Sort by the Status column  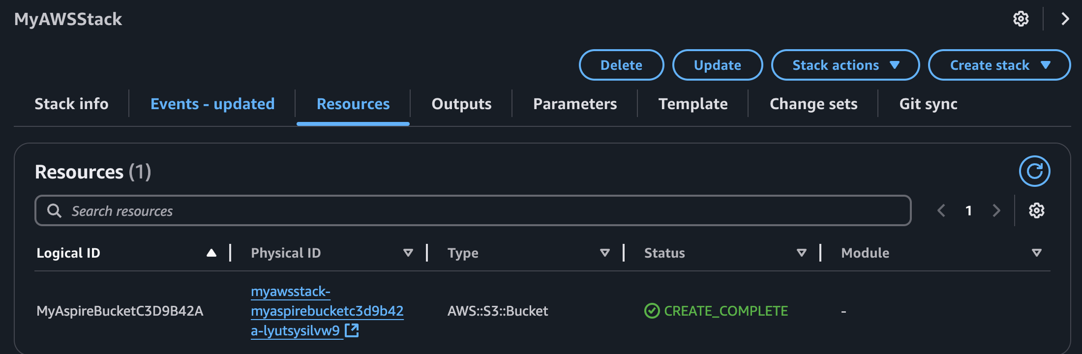click(x=801, y=253)
